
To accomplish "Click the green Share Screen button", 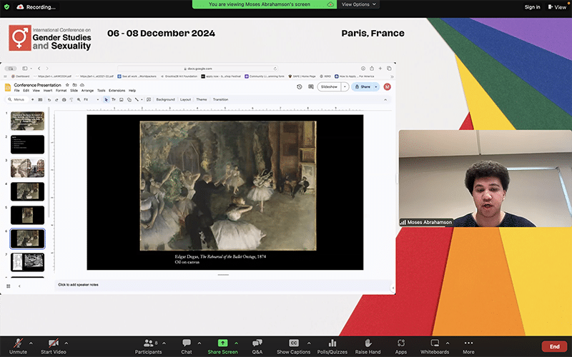I will click(x=222, y=346).
